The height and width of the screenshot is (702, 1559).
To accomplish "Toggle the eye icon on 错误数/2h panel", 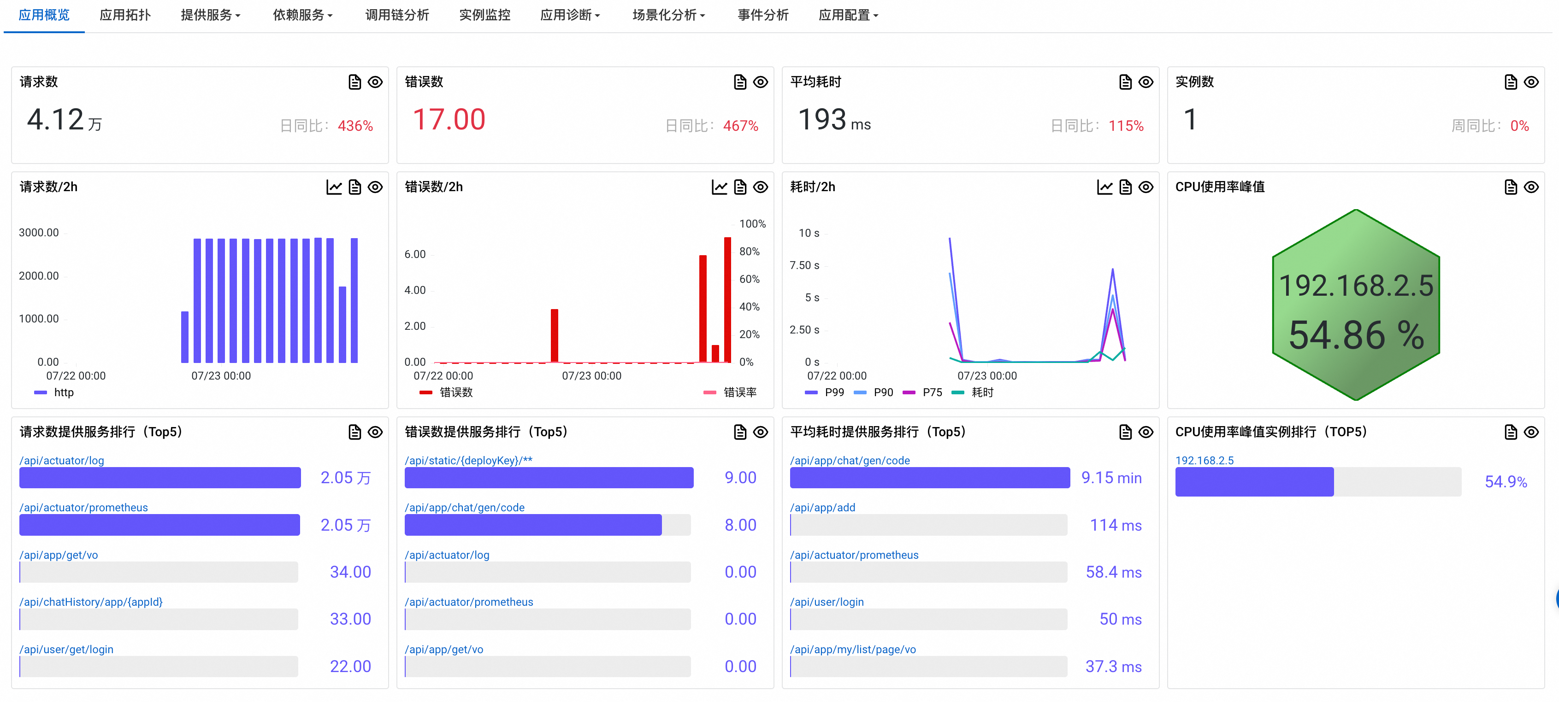I will (760, 187).
